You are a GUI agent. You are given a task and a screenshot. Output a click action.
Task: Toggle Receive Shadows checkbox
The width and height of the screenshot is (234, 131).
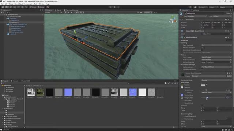pyautogui.click(x=202, y=48)
